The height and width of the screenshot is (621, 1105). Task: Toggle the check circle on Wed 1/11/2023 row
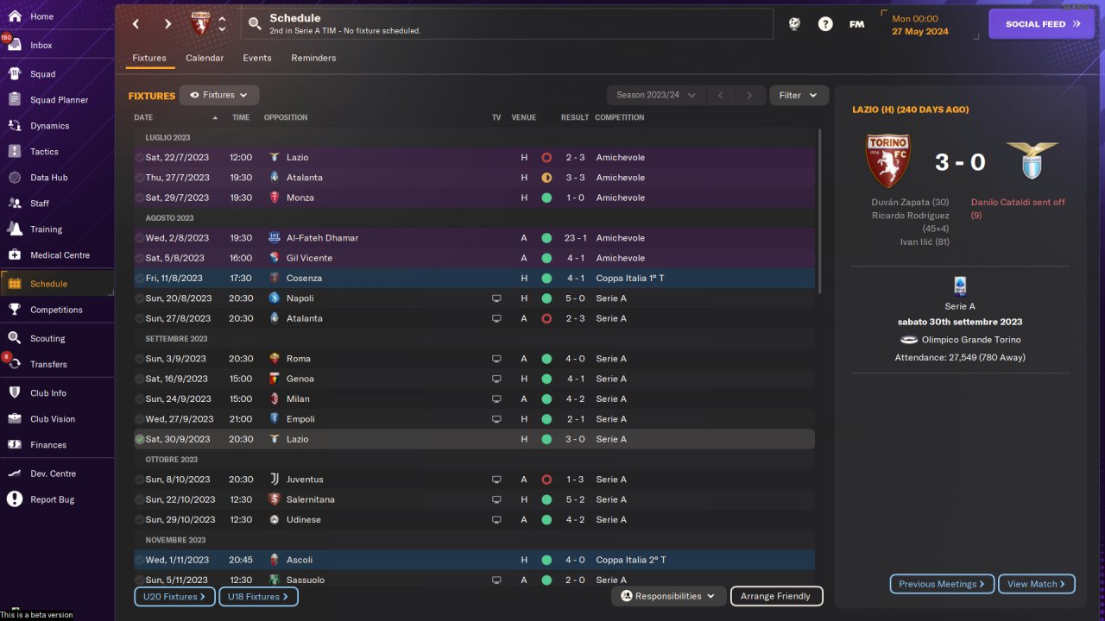point(140,560)
